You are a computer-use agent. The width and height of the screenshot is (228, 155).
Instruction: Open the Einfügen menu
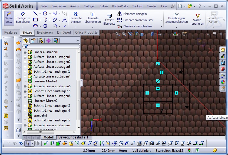pyautogui.click(x=89, y=6)
